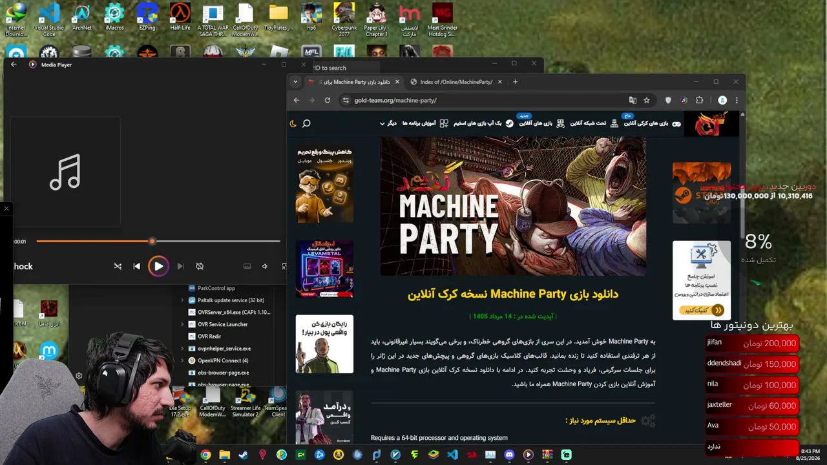Open the Meat Grinder Hotdog desktop icon
827x465 pixels.
coord(442,20)
